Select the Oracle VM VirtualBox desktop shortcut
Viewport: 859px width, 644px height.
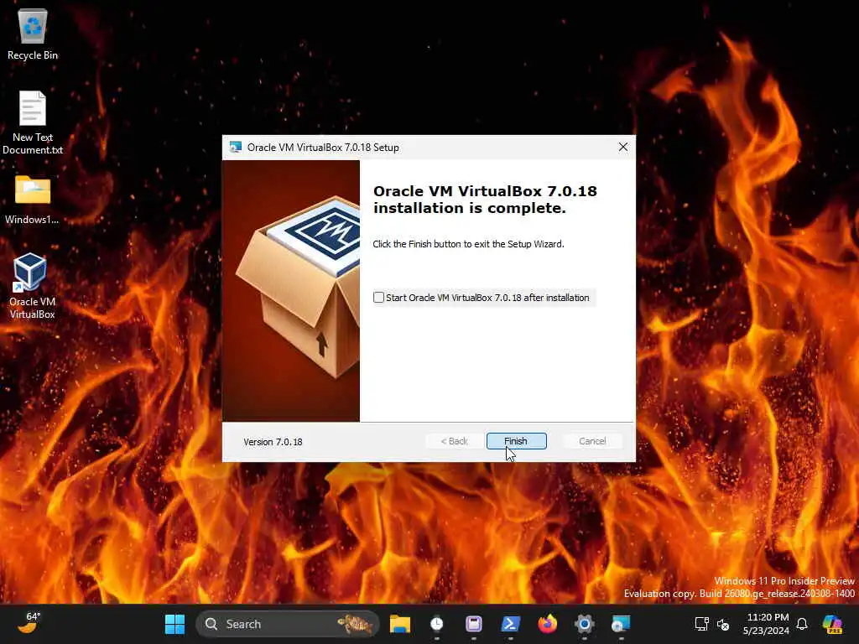[33, 286]
